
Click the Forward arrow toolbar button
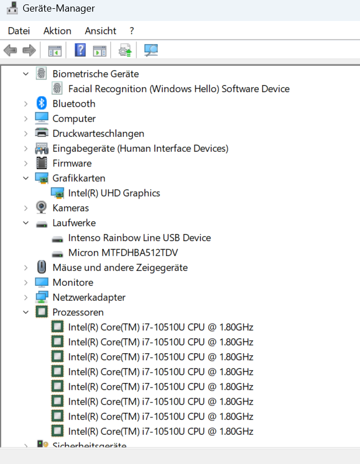pyautogui.click(x=29, y=50)
